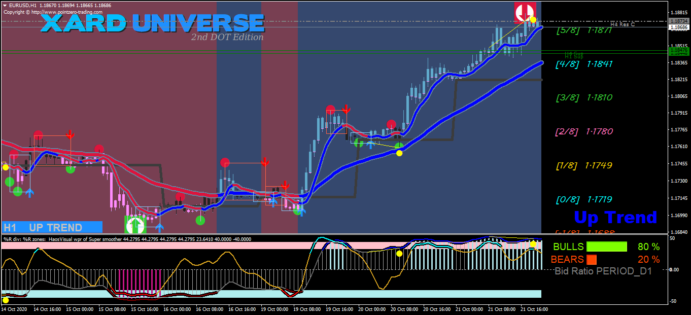Click 1.17915 on the price scale
This screenshot has width=691, height=315.
coord(679,113)
